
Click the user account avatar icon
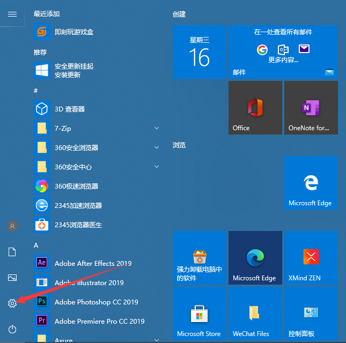(x=12, y=226)
